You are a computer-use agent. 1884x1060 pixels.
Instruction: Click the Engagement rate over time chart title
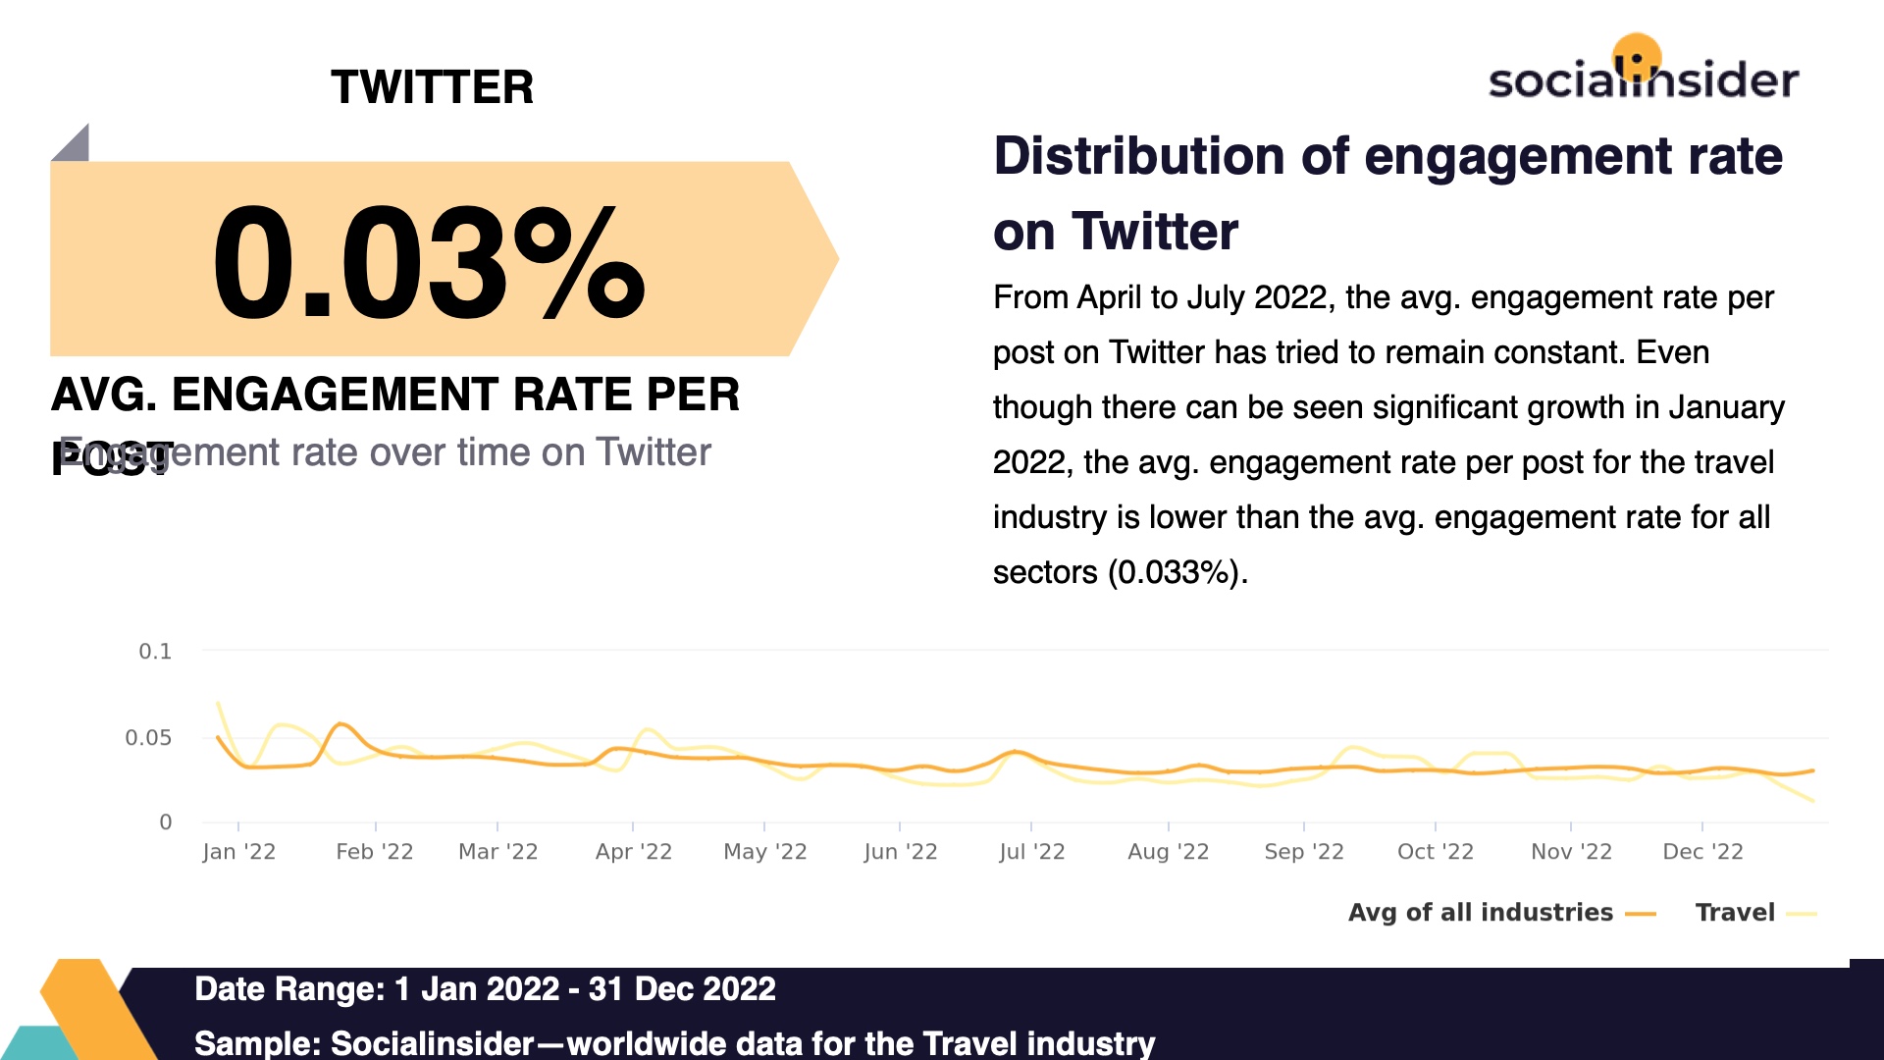[385, 452]
